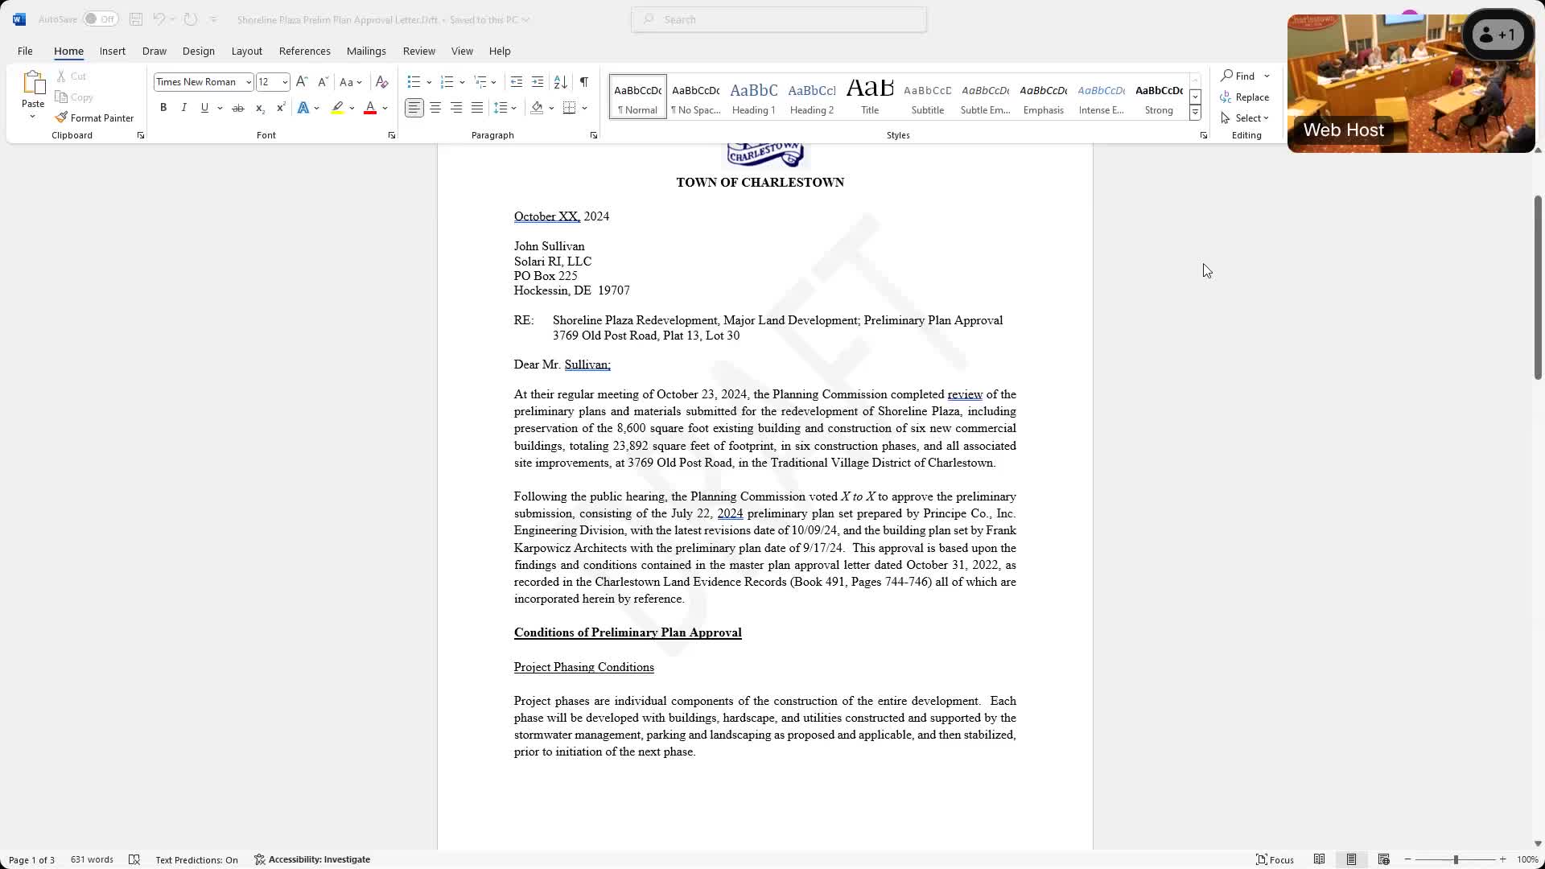Justify the paragraph text

click(x=477, y=108)
